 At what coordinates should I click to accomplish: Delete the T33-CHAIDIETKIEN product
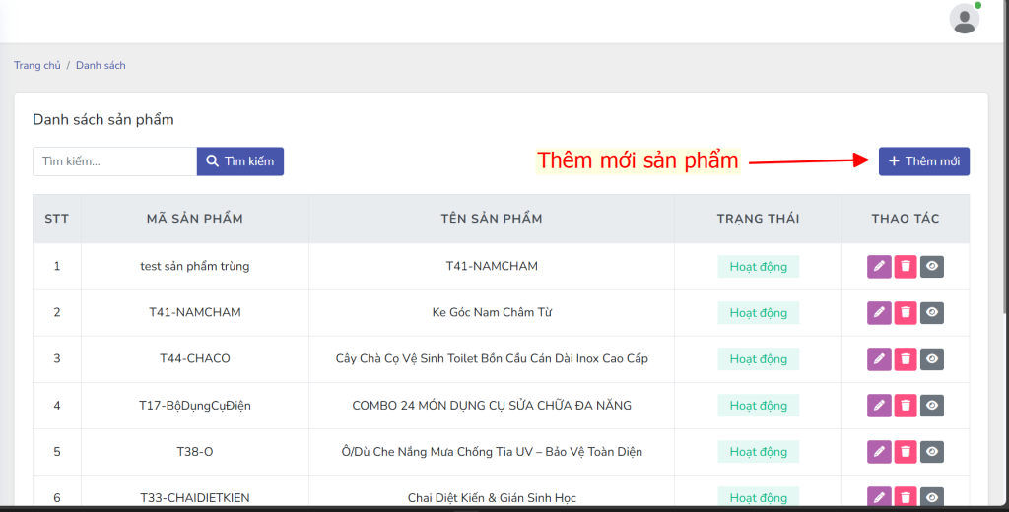click(x=906, y=497)
